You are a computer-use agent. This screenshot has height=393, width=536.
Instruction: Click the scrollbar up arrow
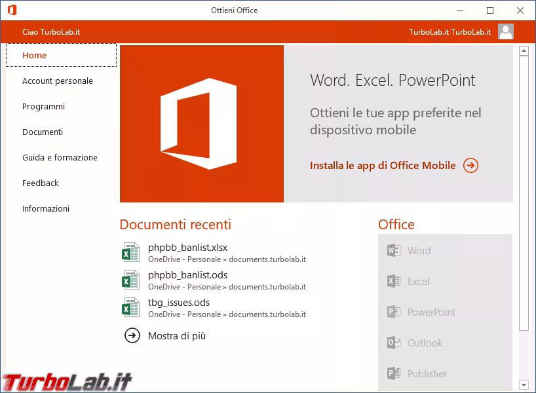524,51
